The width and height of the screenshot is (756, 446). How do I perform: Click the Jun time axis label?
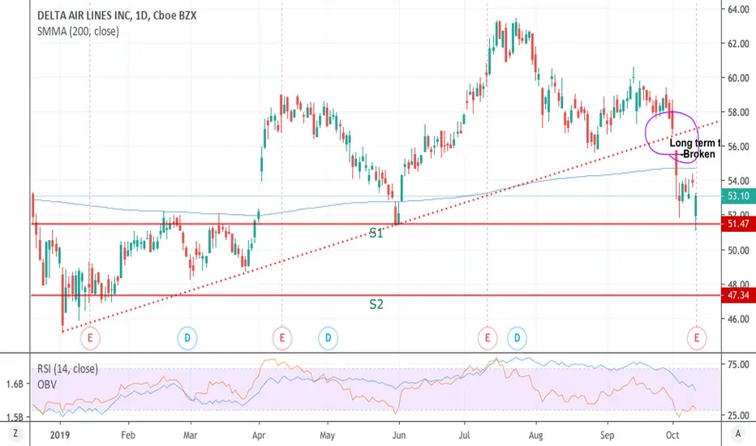tap(399, 435)
